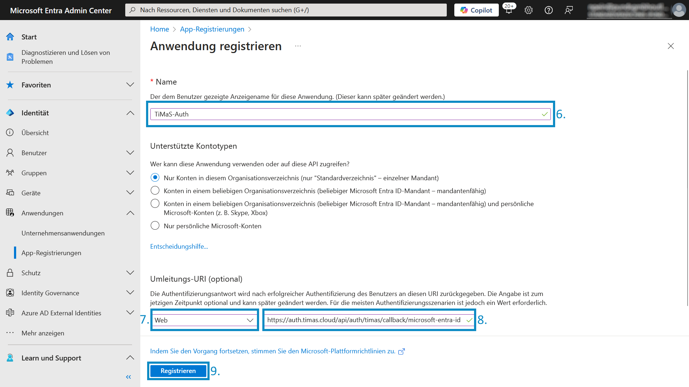
Task: Open the user account avatar
Action: (679, 10)
